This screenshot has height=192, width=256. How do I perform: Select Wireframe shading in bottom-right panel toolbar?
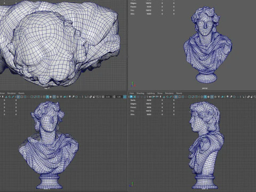tap(202, 97)
